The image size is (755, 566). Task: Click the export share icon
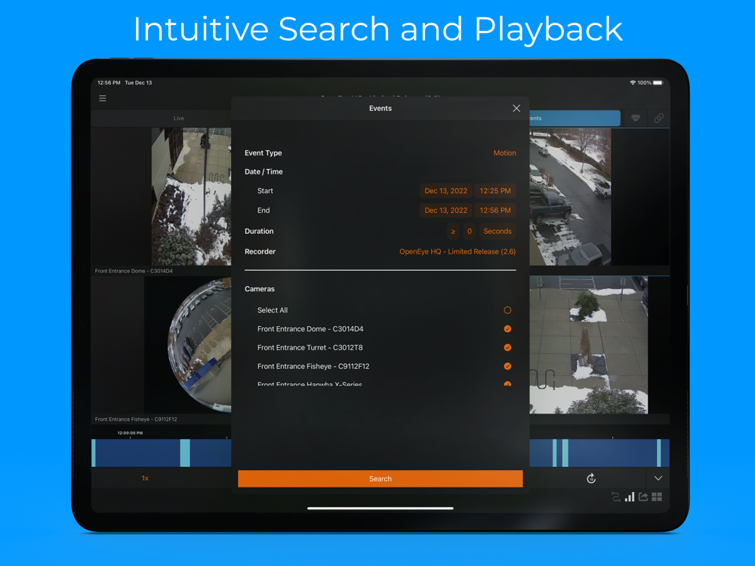[643, 497]
